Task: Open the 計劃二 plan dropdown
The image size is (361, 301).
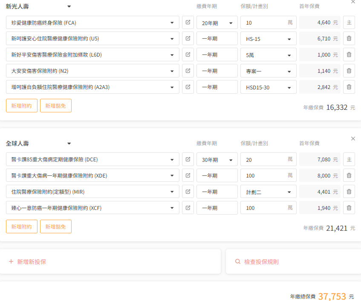Action: click(269, 192)
